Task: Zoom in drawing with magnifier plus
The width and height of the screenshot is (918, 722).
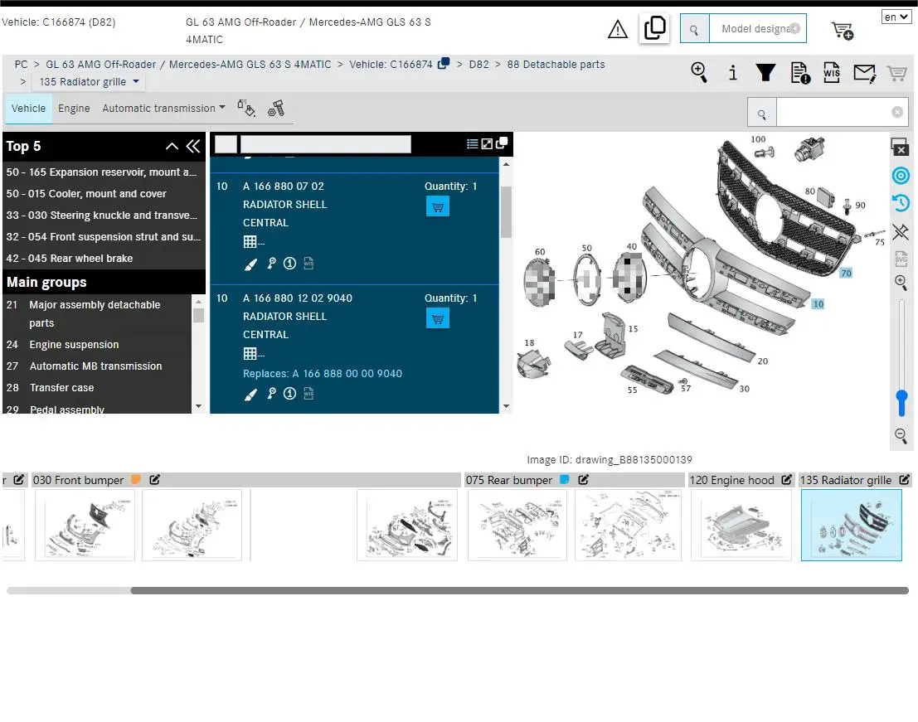Action: 901,283
